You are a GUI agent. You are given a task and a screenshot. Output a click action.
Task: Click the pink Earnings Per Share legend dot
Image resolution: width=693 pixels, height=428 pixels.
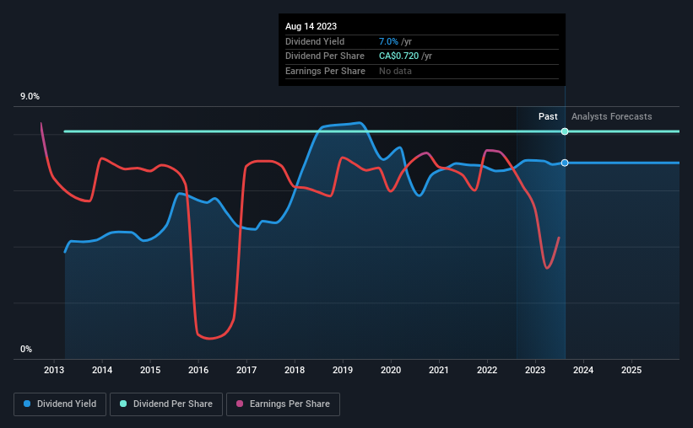click(240, 404)
